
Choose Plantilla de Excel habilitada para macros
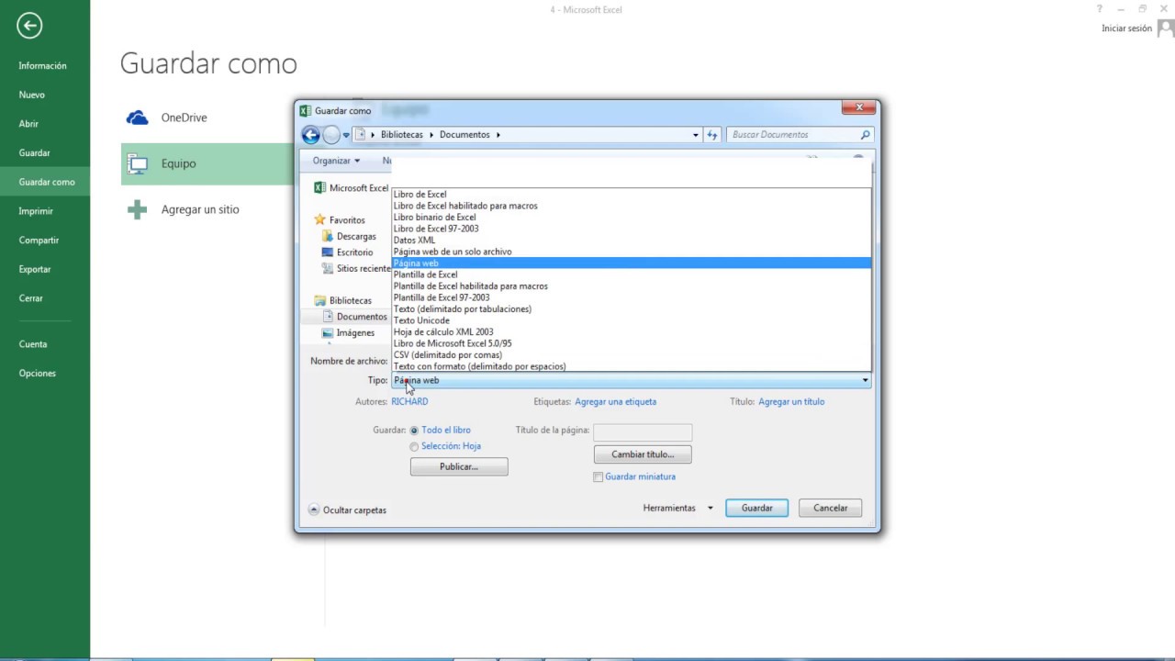(x=632, y=286)
